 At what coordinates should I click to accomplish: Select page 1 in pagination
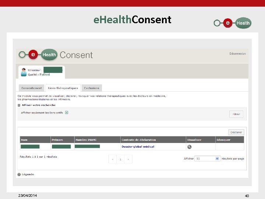coord(120,159)
